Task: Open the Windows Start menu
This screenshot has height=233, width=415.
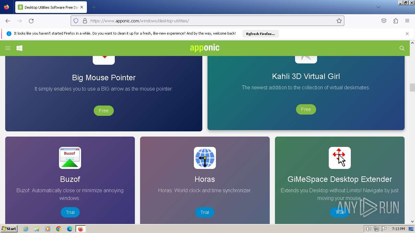Action: (9, 229)
